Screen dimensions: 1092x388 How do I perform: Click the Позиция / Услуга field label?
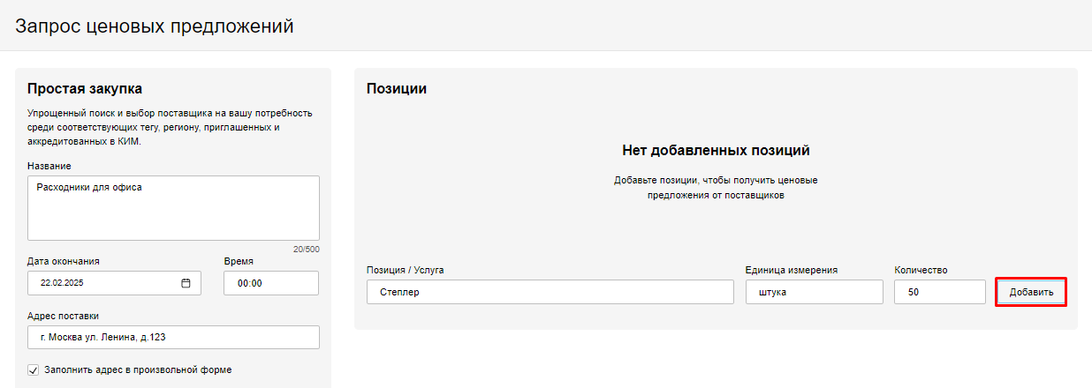click(x=405, y=270)
